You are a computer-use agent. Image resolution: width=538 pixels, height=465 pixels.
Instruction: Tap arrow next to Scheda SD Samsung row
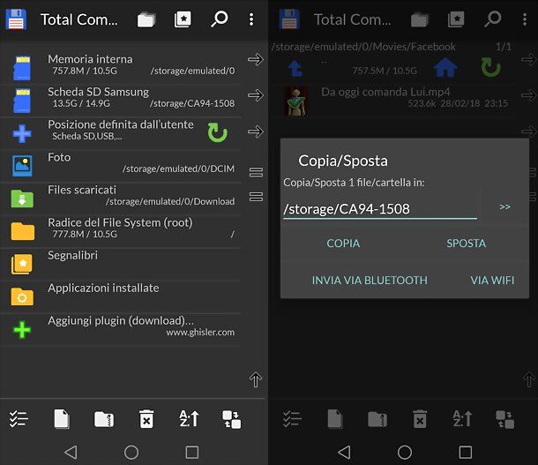(x=256, y=95)
